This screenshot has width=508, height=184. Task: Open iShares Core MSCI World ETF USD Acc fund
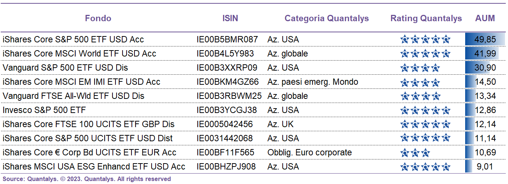79,54
